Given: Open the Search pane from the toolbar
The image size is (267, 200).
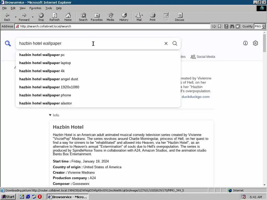Looking at the screenshot, I should (x=83, y=17).
